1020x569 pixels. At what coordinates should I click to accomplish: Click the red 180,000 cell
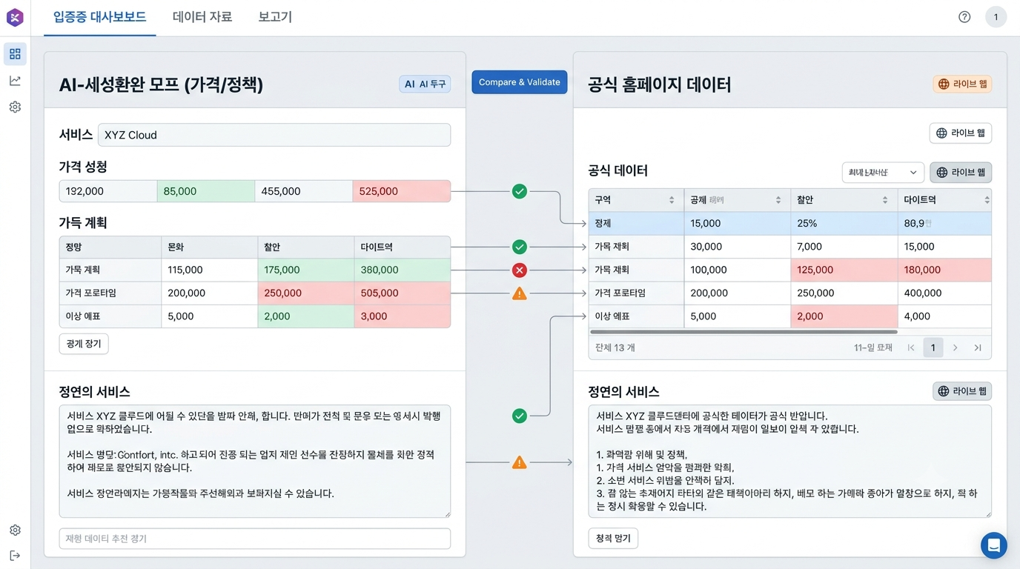(944, 270)
